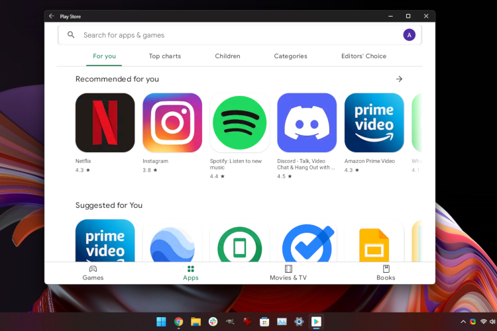497x331 pixels.
Task: Open the Wi-Fi network tray icon
Action: 483,322
